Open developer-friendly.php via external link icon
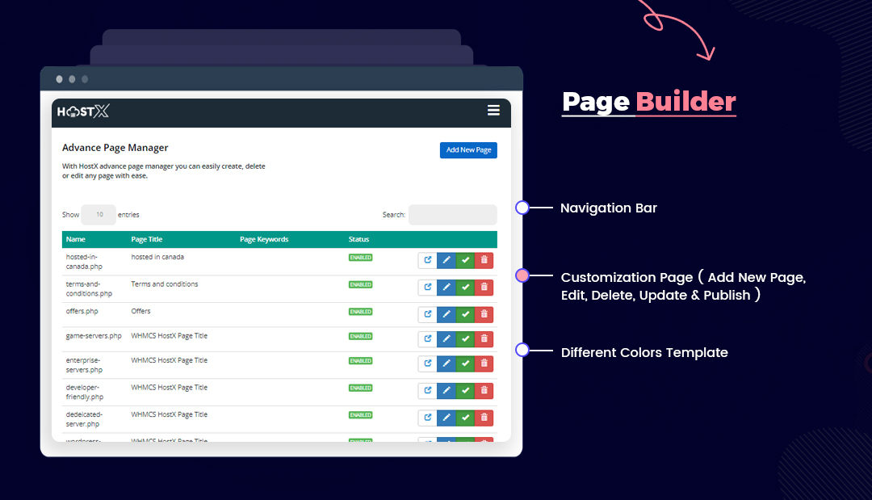Image resolution: width=872 pixels, height=500 pixels. pyautogui.click(x=427, y=391)
